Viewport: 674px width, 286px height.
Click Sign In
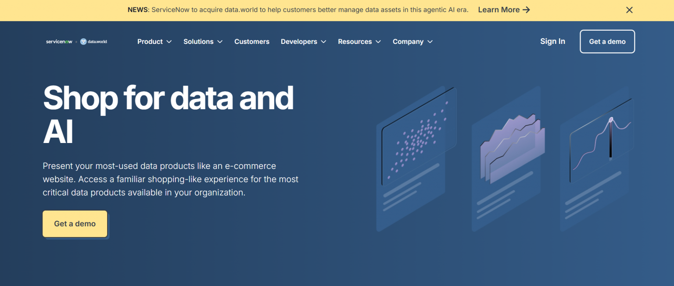click(x=552, y=41)
